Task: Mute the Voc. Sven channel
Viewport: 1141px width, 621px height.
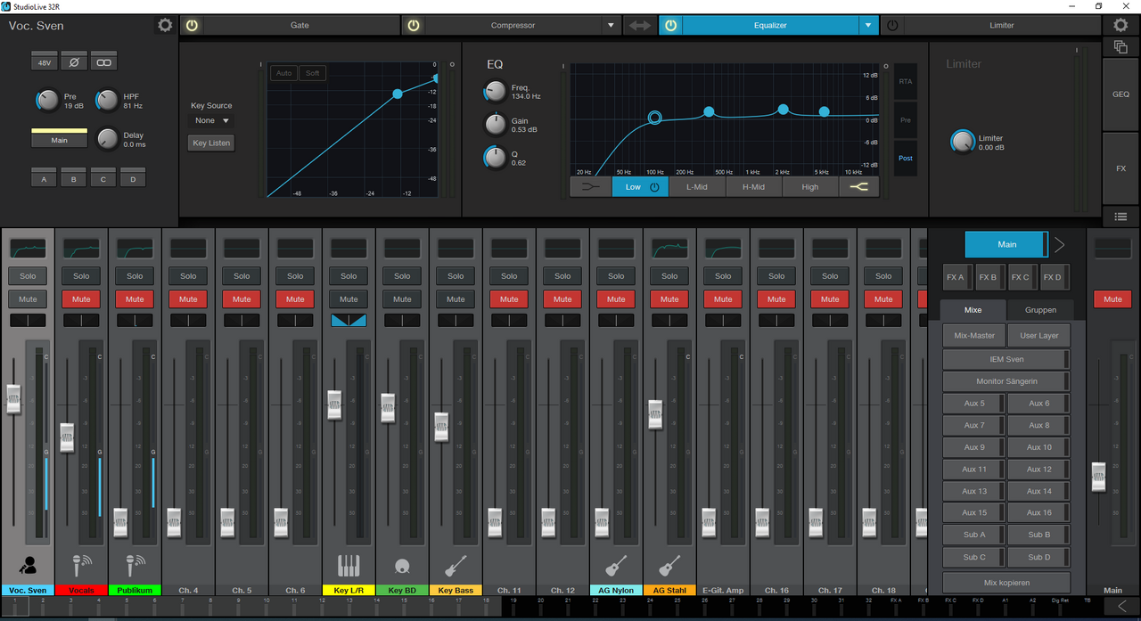Action: point(28,298)
